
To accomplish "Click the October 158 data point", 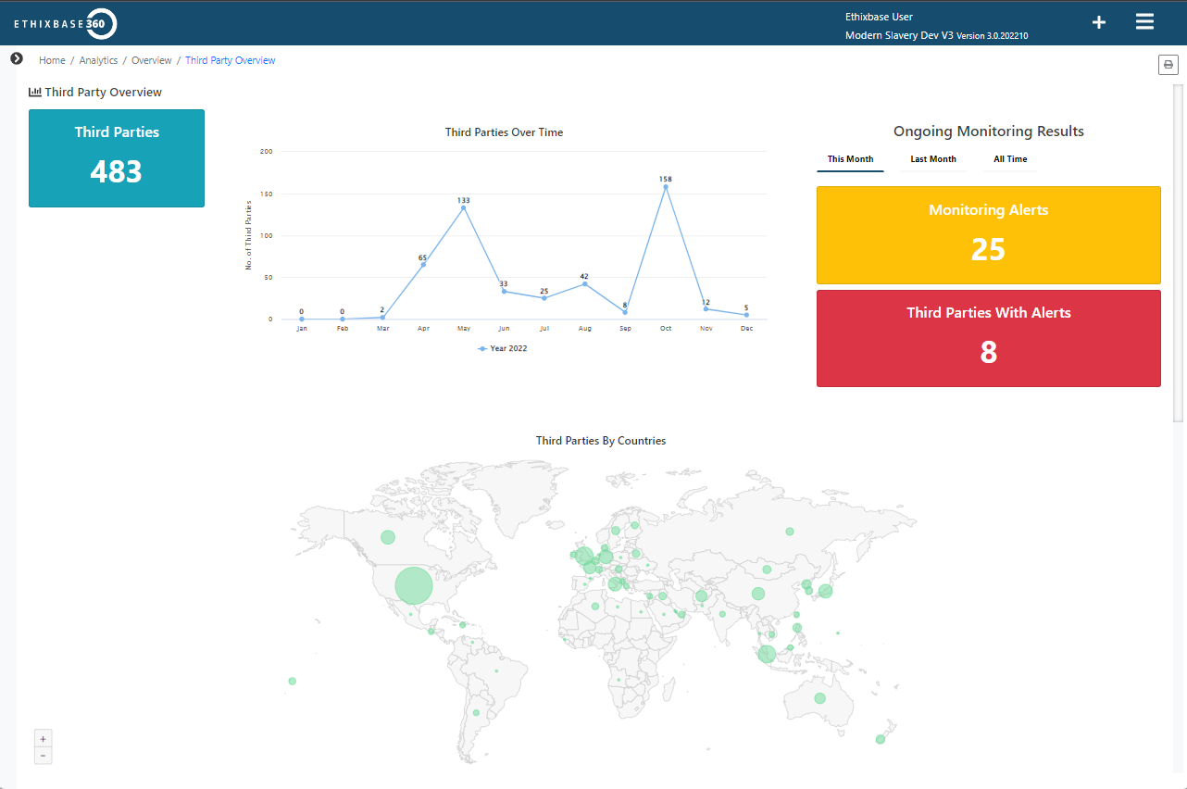I will pyautogui.click(x=665, y=187).
